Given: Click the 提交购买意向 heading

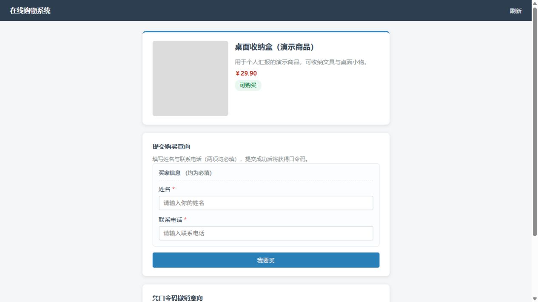Looking at the screenshot, I should click(171, 147).
